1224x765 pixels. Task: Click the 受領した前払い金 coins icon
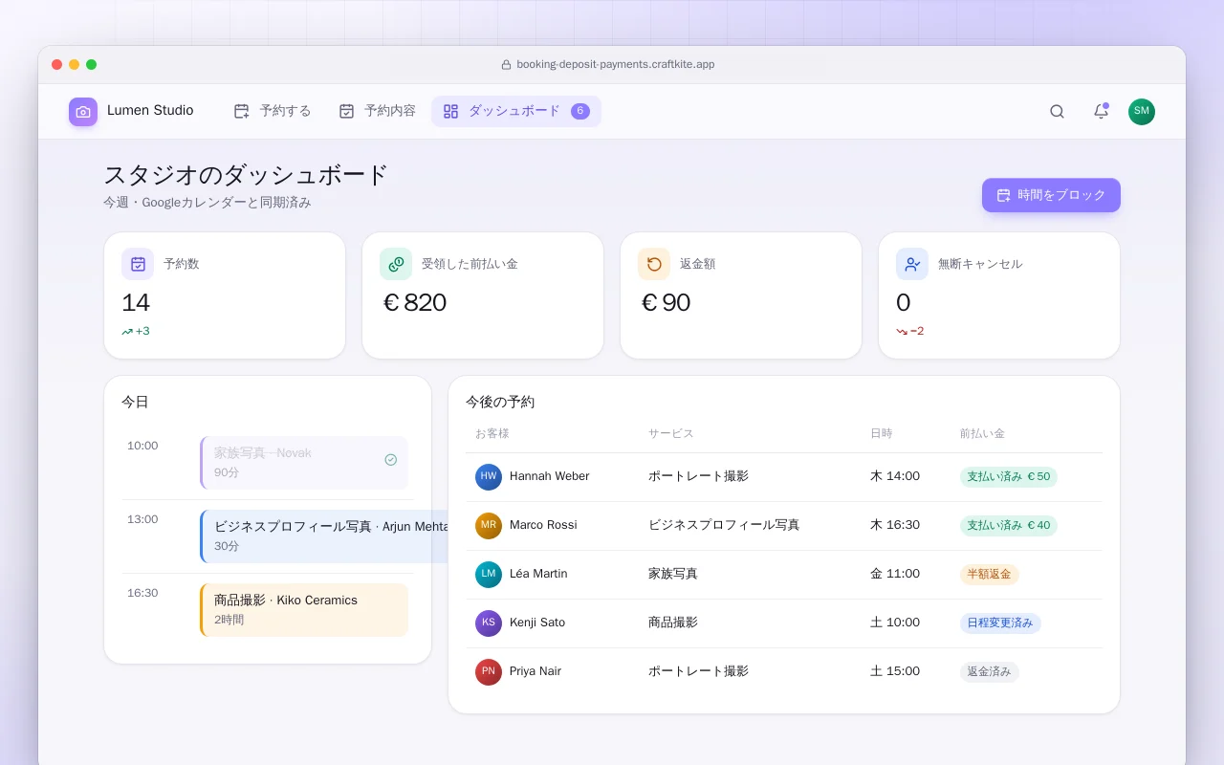396,264
